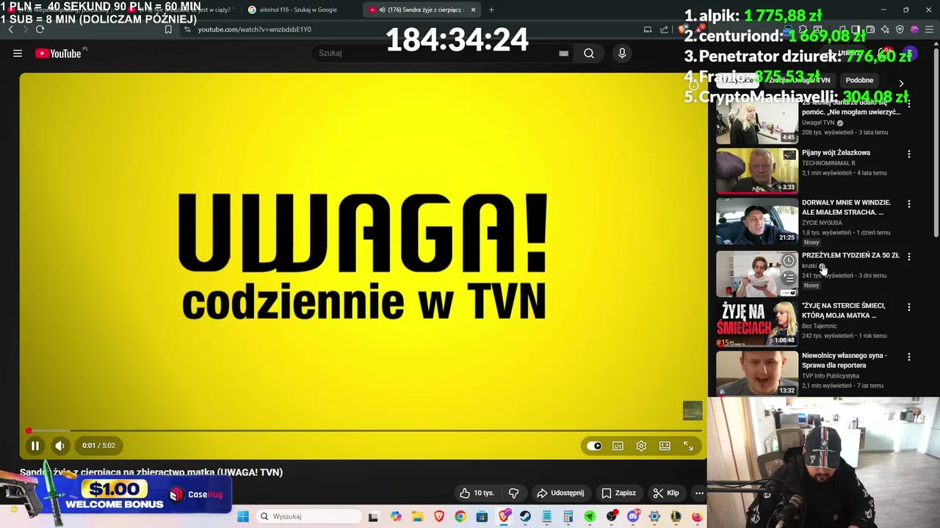Open options for PRZEŻYŁEM TYDZIEŃ ZA 50 ZŁ video
Image resolution: width=940 pixels, height=528 pixels.
coord(909,257)
